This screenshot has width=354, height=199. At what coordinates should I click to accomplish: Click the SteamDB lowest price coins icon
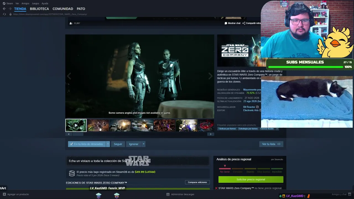coord(72,173)
